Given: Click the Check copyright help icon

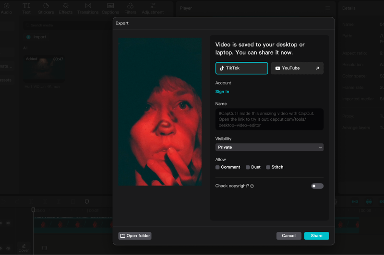Looking at the screenshot, I should point(252,186).
